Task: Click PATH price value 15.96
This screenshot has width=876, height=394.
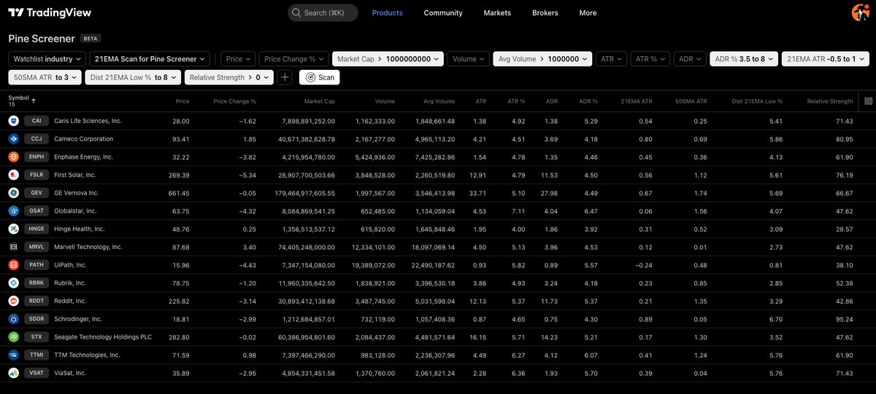Action: click(x=180, y=265)
